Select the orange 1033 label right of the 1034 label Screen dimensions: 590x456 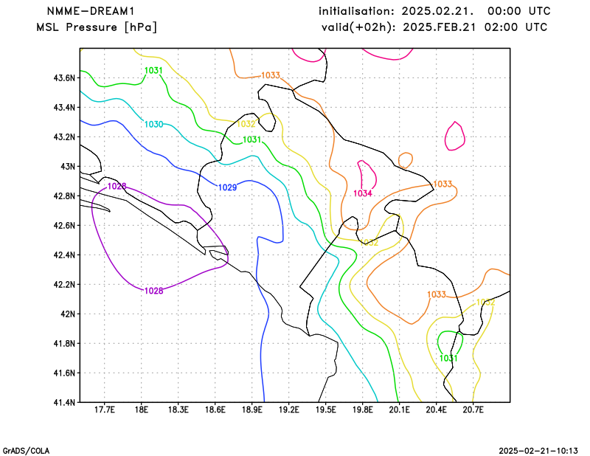[443, 184]
